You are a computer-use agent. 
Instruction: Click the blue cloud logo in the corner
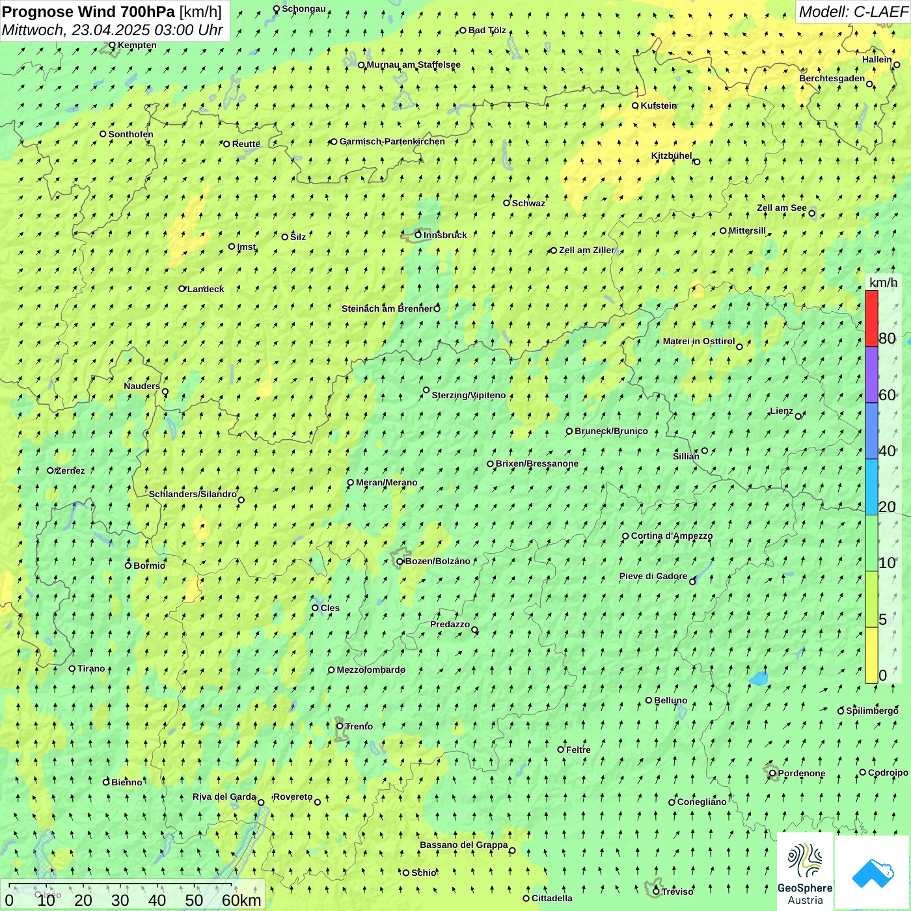(872, 872)
